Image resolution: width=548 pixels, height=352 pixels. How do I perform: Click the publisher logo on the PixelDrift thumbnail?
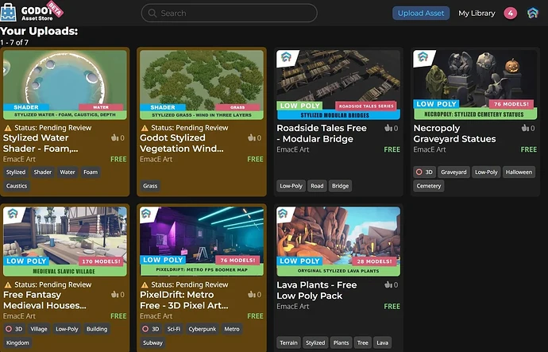point(146,213)
